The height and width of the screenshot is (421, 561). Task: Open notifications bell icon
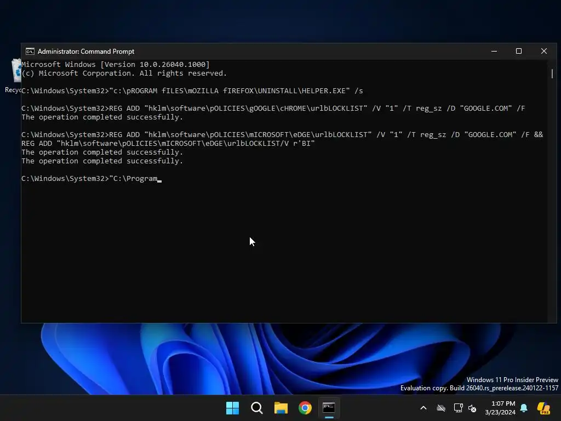(524, 408)
